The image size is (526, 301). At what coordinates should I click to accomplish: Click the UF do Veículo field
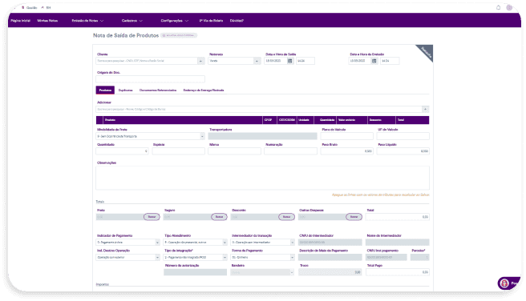[x=403, y=136]
